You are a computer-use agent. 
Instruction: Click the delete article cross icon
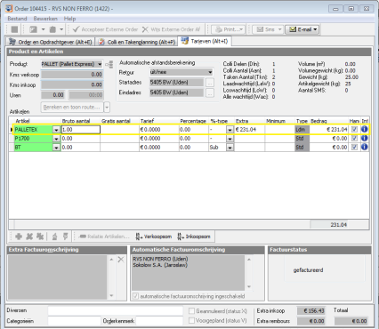[x=29, y=237]
